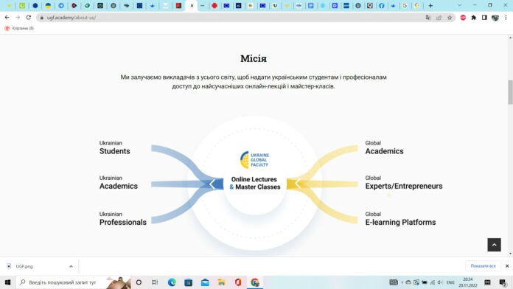Jump to top with the black arrow button
The height and width of the screenshot is (289, 513).
tap(494, 245)
